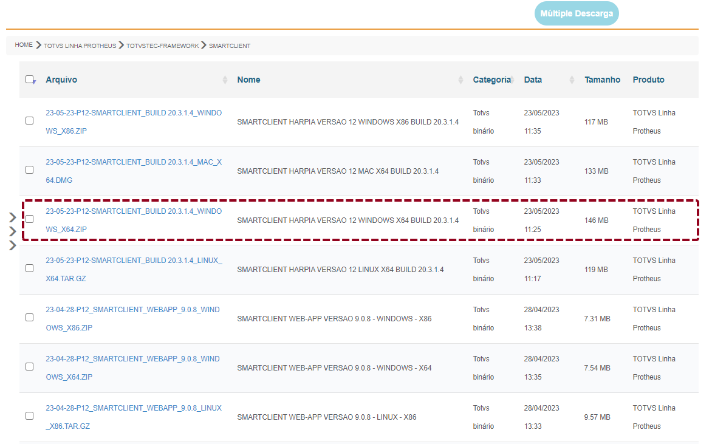Select name 'SMARTCLIENT HARPIA VERSAO 12 WINDOWS X64 BUILD 20.3.1.4'
The width and height of the screenshot is (712, 444).
[x=348, y=220]
